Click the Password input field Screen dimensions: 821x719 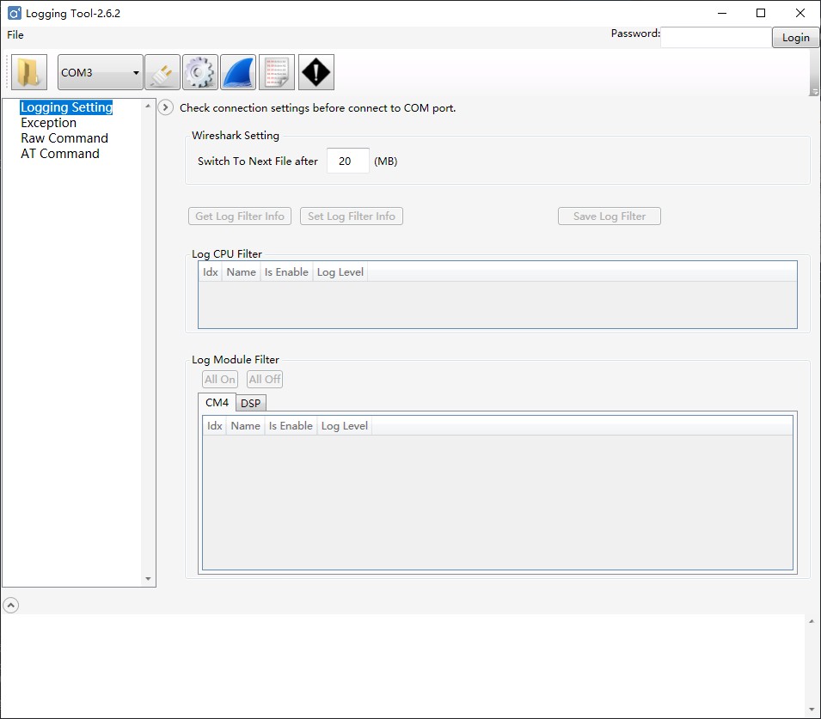click(715, 37)
